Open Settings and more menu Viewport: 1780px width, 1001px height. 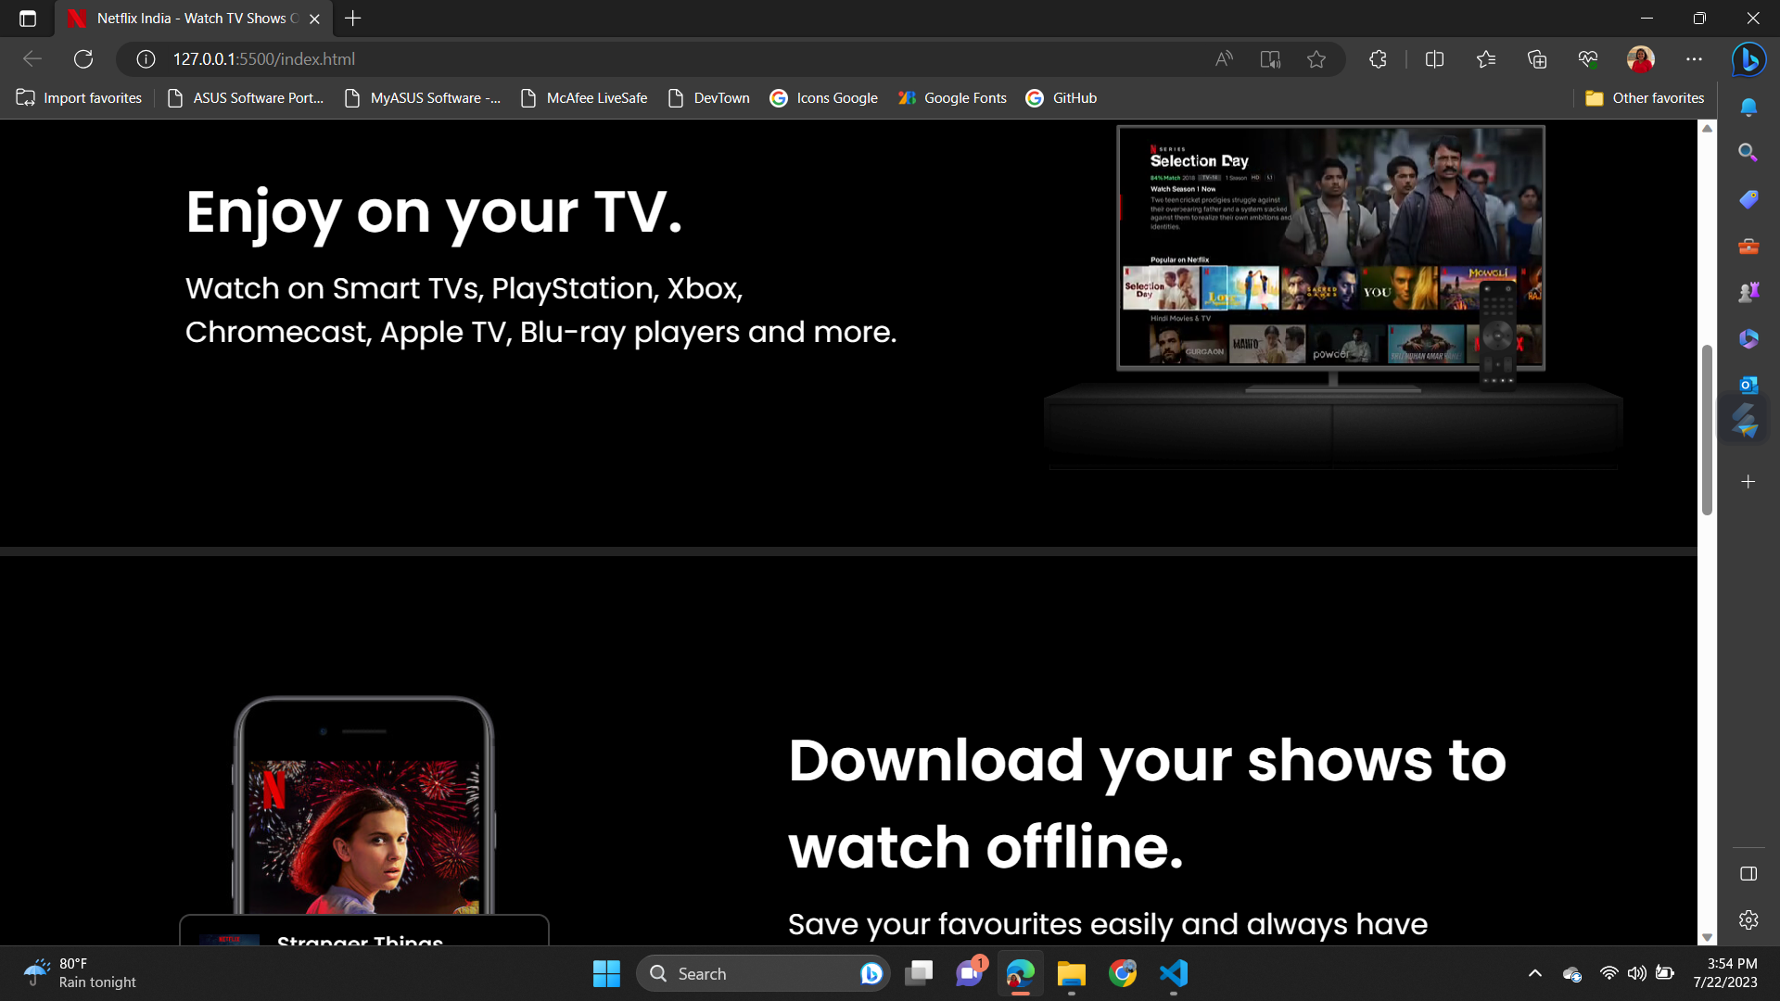[x=1694, y=59]
